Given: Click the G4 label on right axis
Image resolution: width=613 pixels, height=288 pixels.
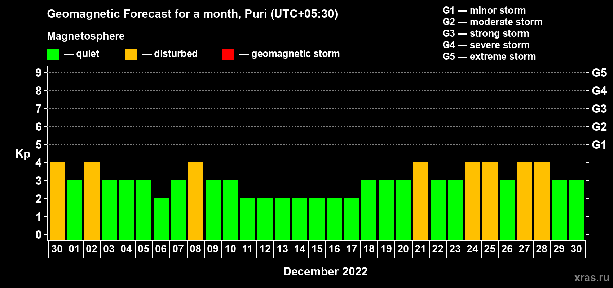Looking at the screenshot, I should [x=599, y=91].
